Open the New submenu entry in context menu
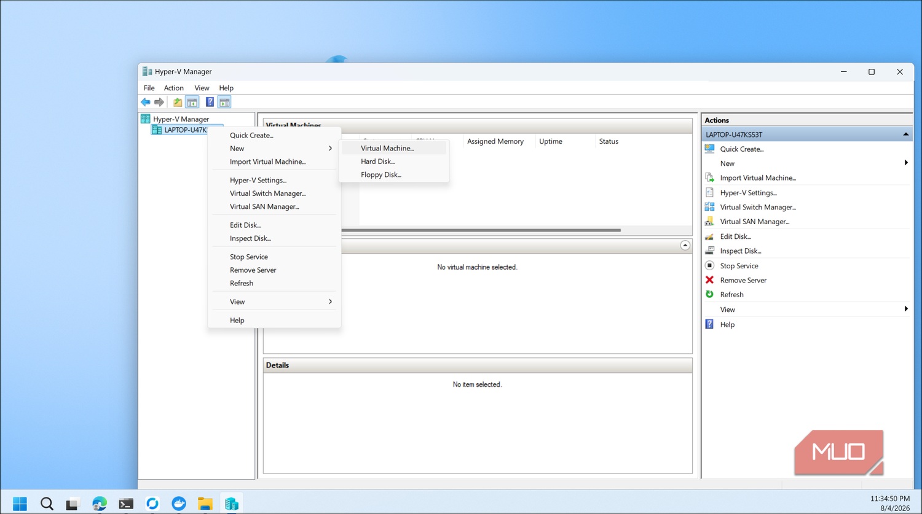Screen dimensions: 922x514 (x=275, y=149)
